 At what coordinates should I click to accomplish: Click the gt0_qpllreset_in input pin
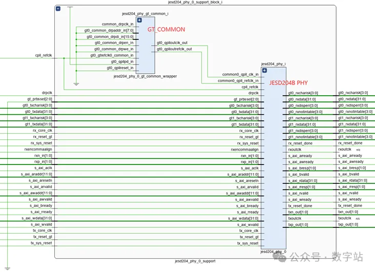click(x=120, y=68)
